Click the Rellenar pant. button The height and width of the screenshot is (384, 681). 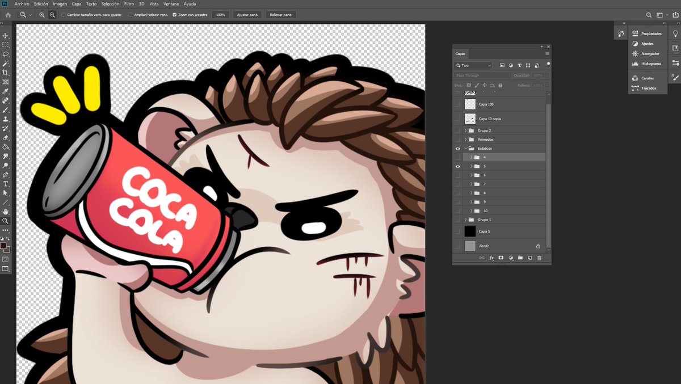pos(280,15)
